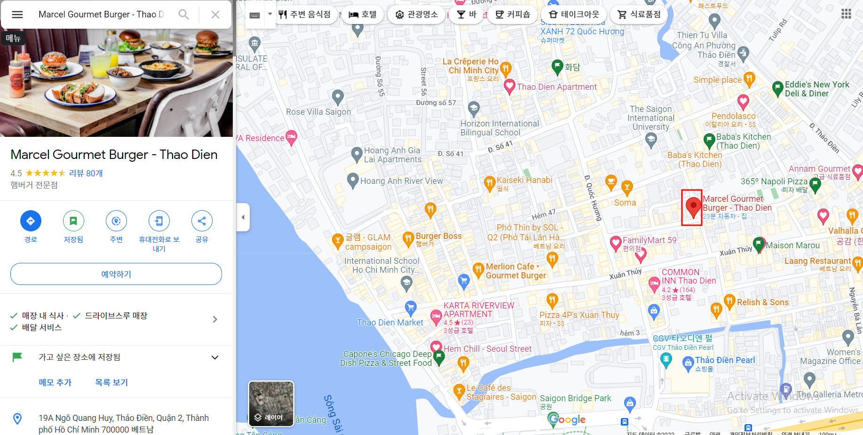Clear the search with X icon
Screen dimensions: 863x435
(x=215, y=15)
